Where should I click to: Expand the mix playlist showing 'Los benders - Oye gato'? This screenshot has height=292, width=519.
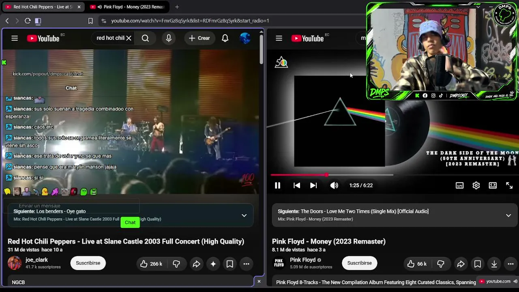point(244,215)
